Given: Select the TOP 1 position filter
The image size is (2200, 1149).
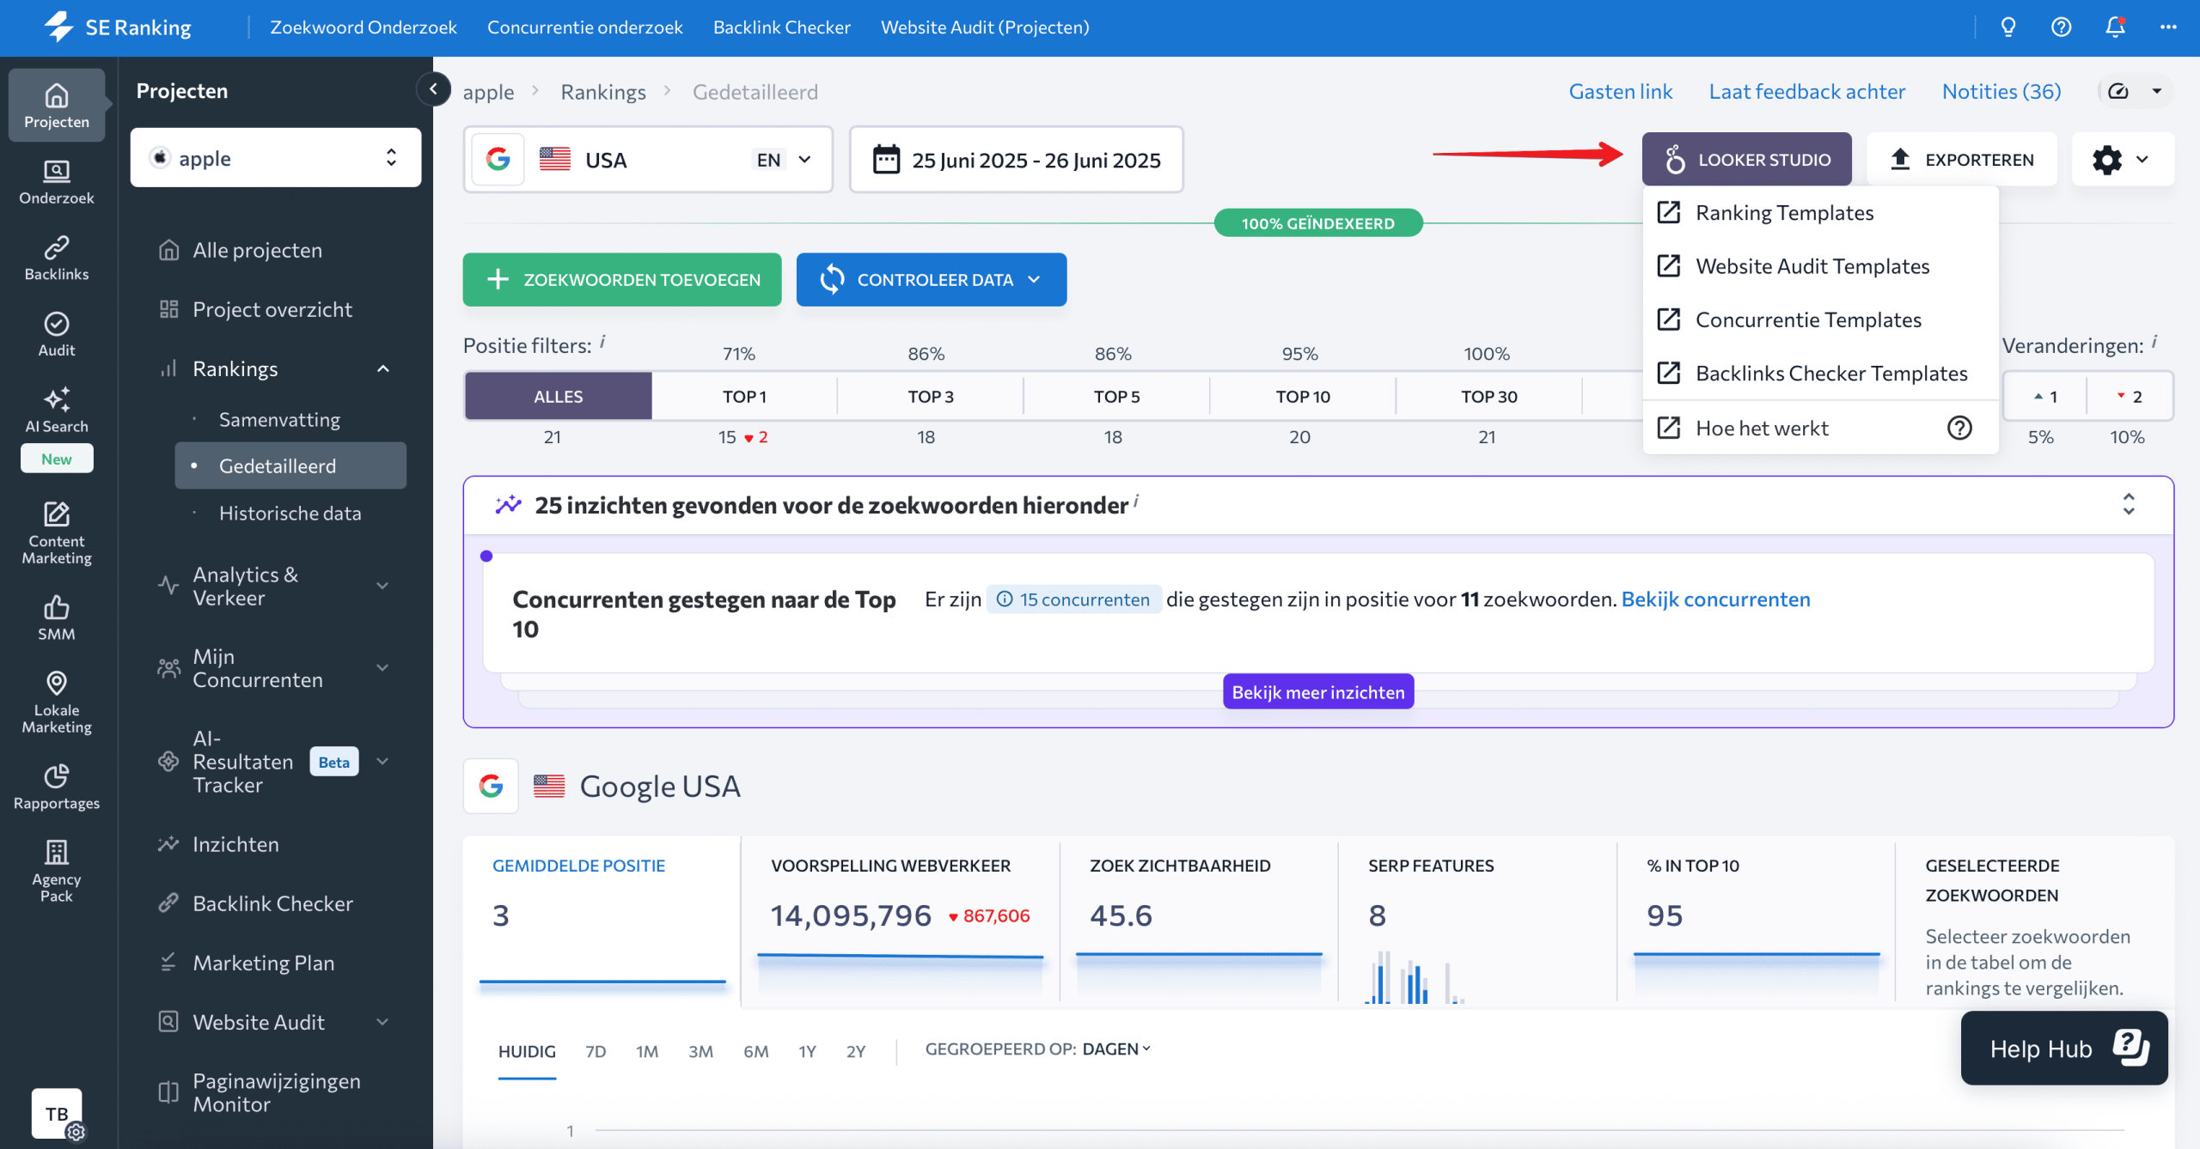Looking at the screenshot, I should pos(744,396).
